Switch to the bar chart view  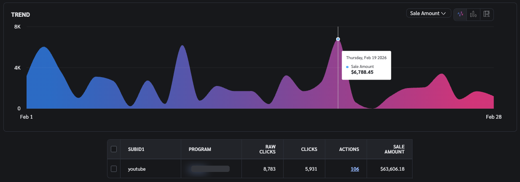click(474, 14)
